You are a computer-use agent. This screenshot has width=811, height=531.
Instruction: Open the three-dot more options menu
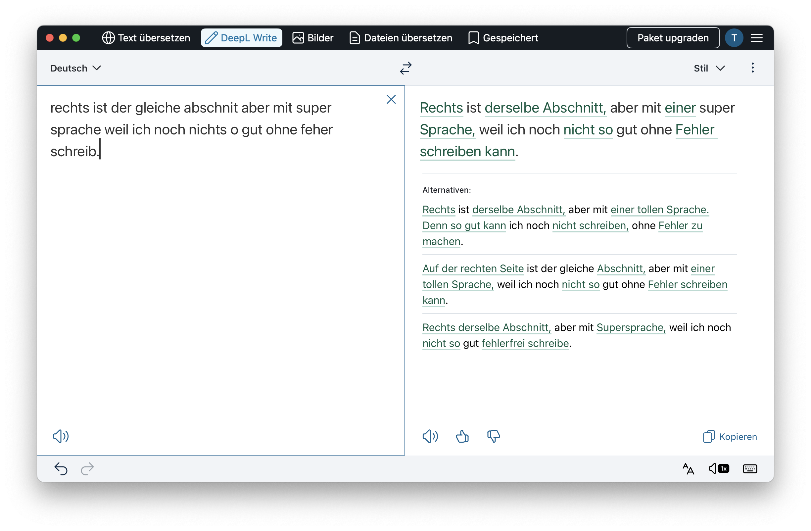click(x=752, y=68)
